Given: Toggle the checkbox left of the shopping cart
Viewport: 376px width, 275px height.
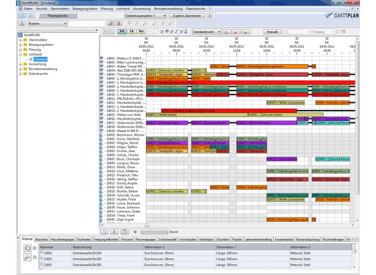Looking at the screenshot, I should pyautogui.click(x=338, y=32).
